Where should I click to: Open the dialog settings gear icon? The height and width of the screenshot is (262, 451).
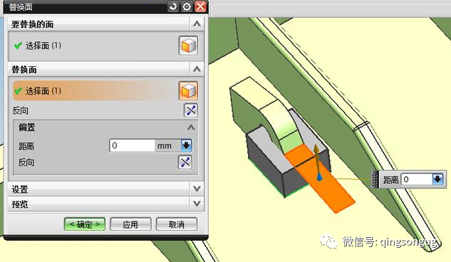pos(187,6)
